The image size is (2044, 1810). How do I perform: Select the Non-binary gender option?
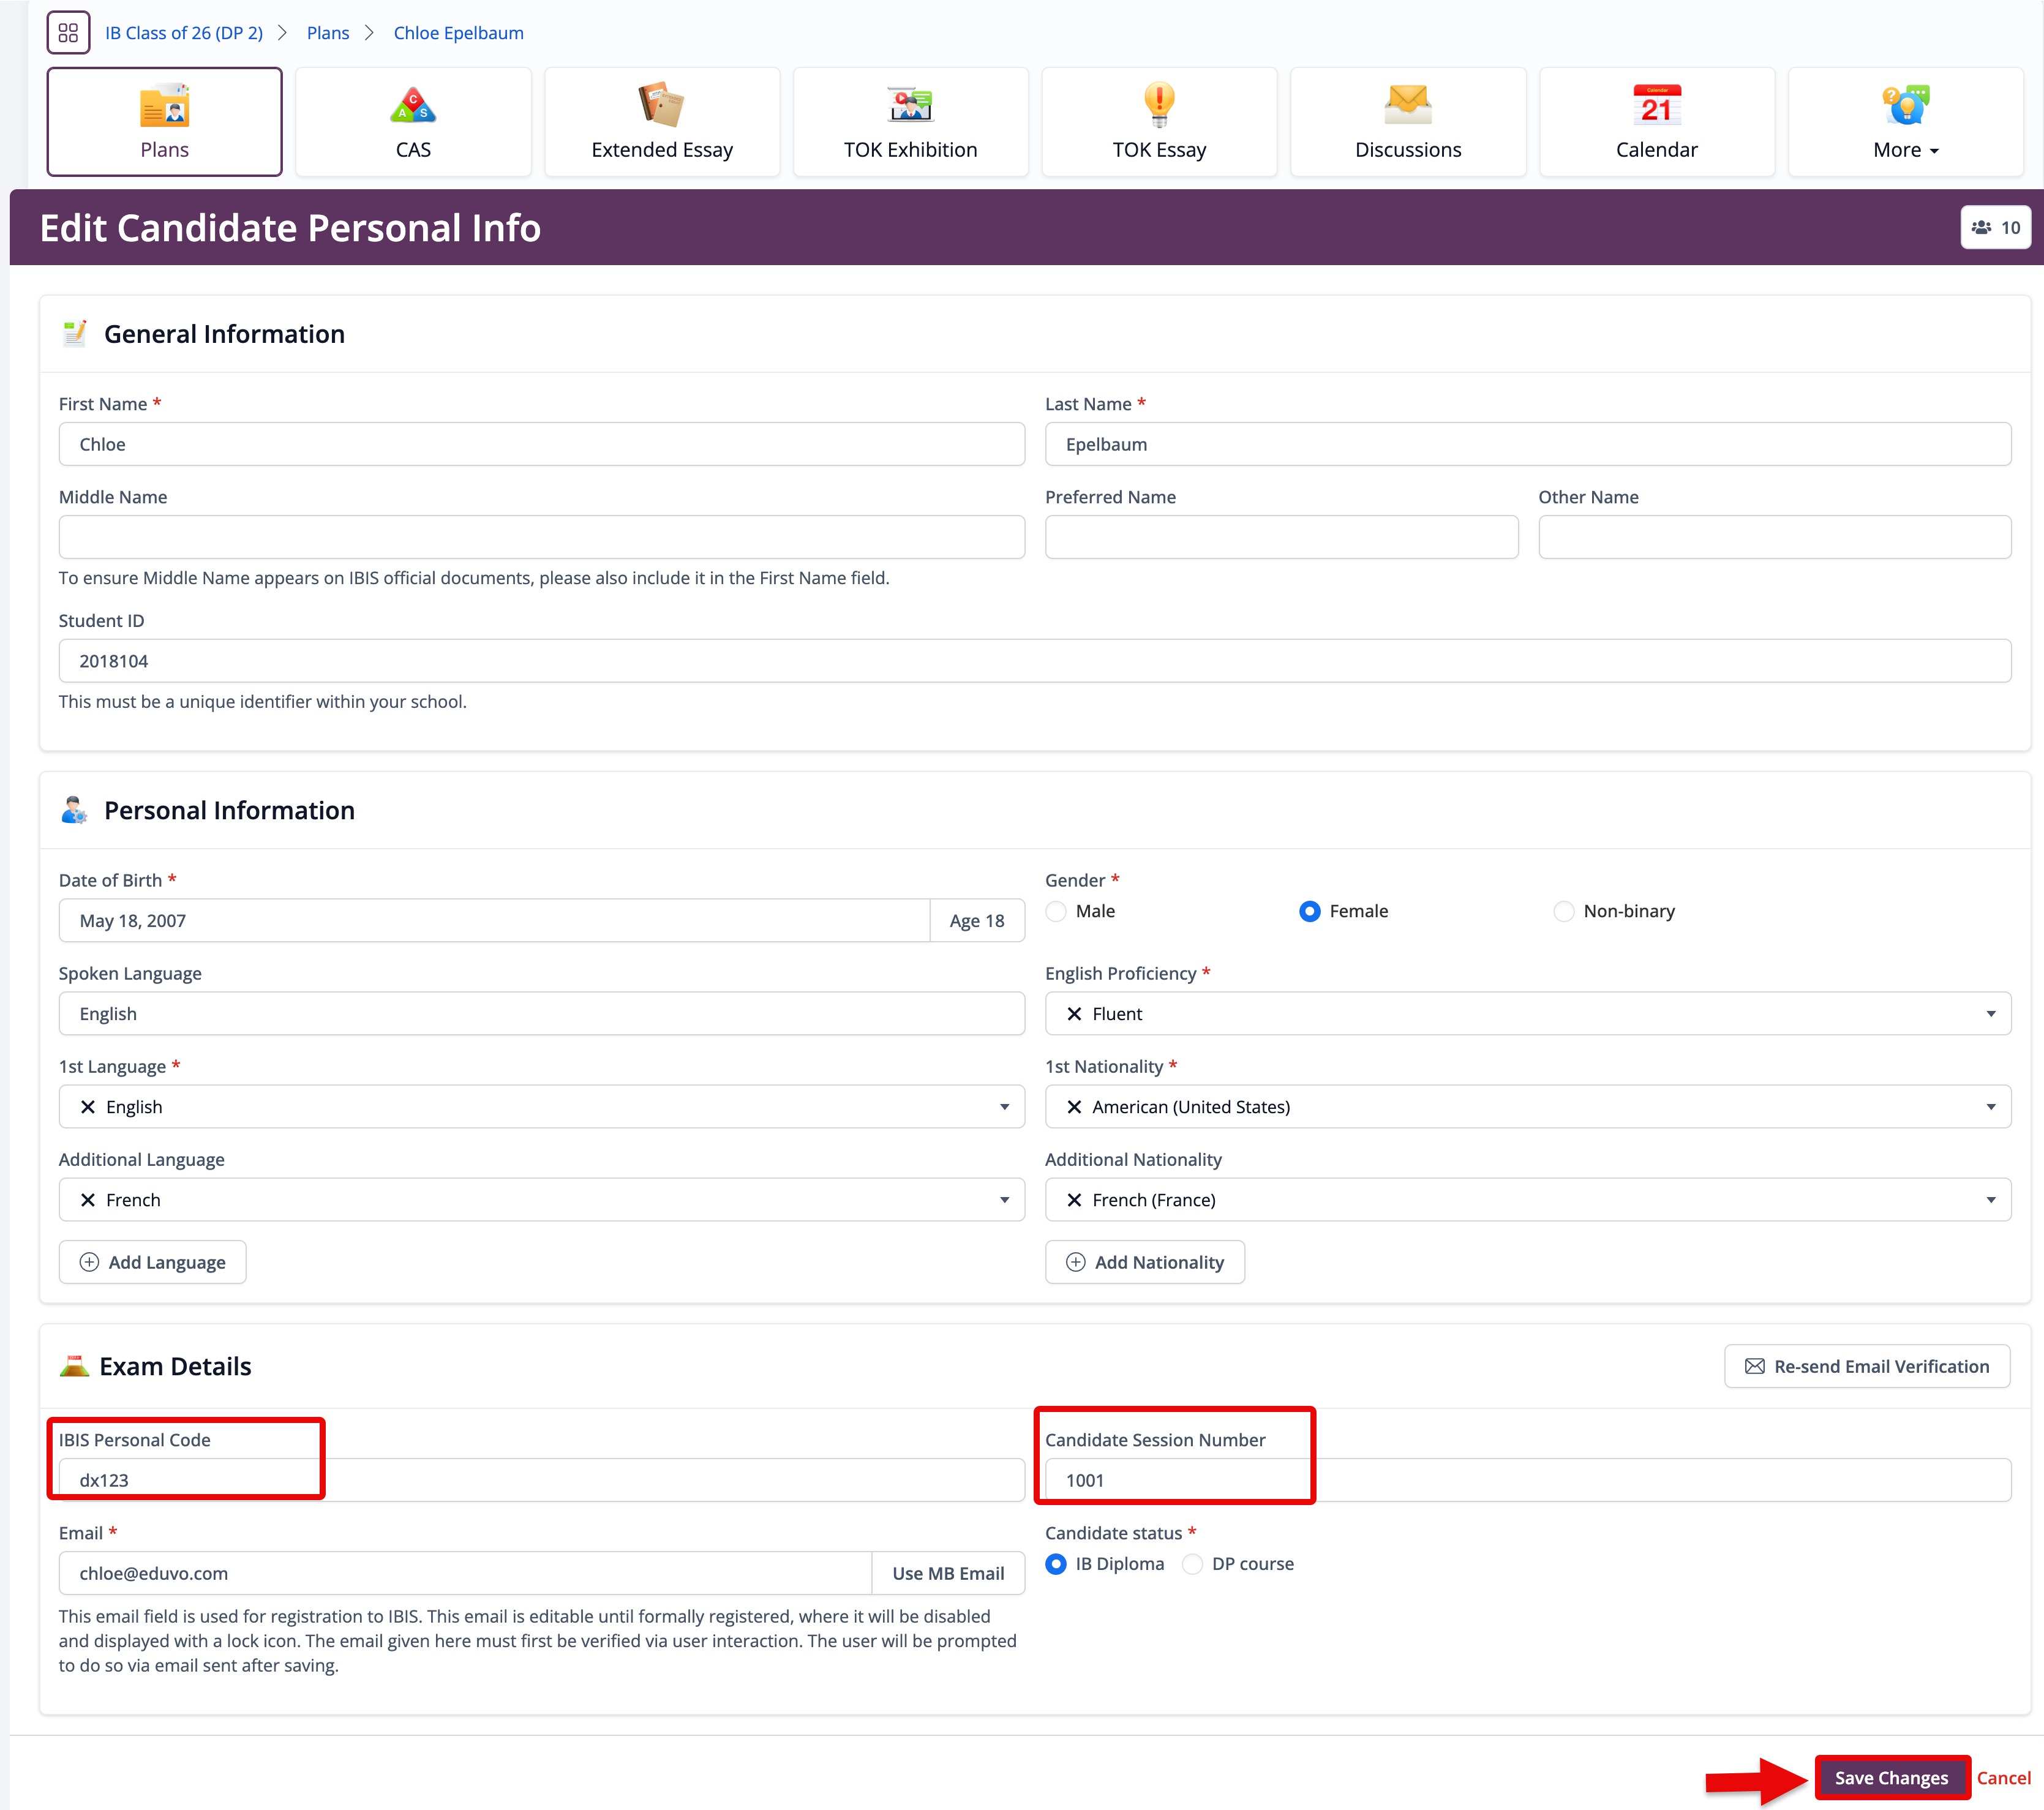1564,911
